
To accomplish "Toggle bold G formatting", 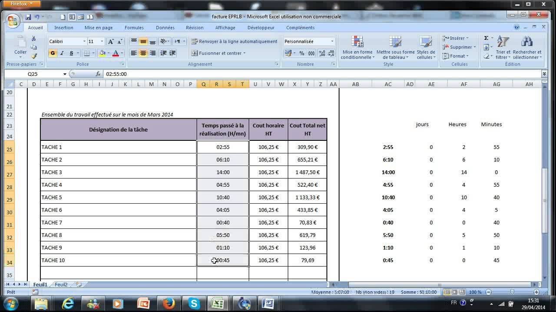I will pyautogui.click(x=53, y=53).
